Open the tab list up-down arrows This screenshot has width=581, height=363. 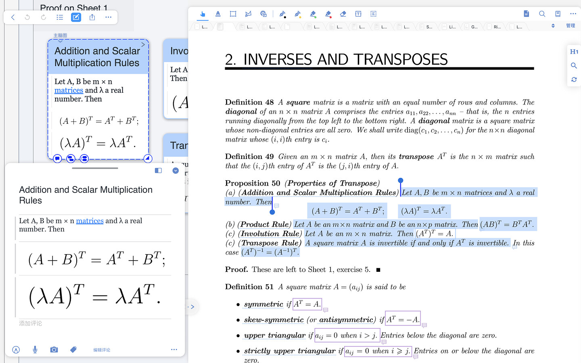point(553,26)
